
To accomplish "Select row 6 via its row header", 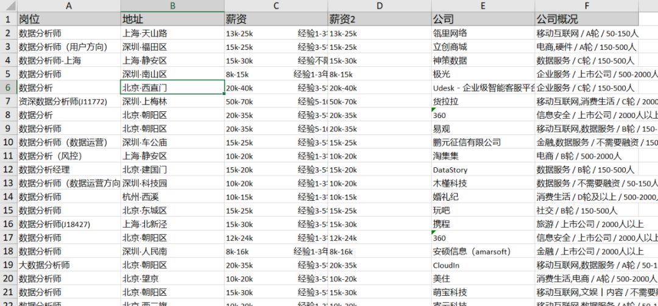I will tap(9, 88).
